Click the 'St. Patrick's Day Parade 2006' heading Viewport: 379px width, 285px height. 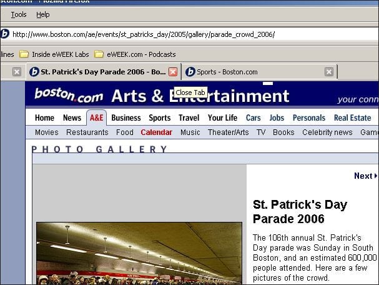pos(300,212)
